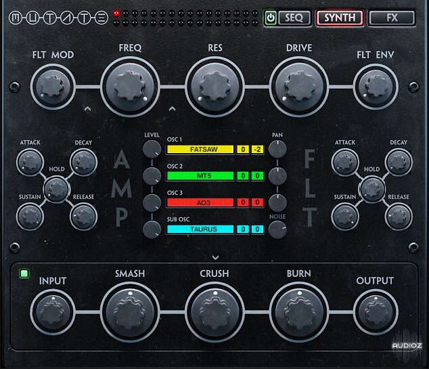Click the OSC 3 level knob
The image size is (429, 369).
[152, 202]
